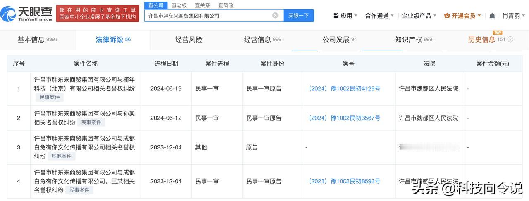The image size is (529, 201).
Task: Click the 原告 cell in row 3
Action: [252, 147]
